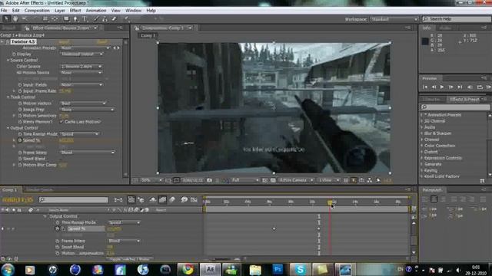Image resolution: width=492 pixels, height=276 pixels.
Task: Toggle Motion Sensitivity stopwatch in Effect Controls
Action: point(20,116)
